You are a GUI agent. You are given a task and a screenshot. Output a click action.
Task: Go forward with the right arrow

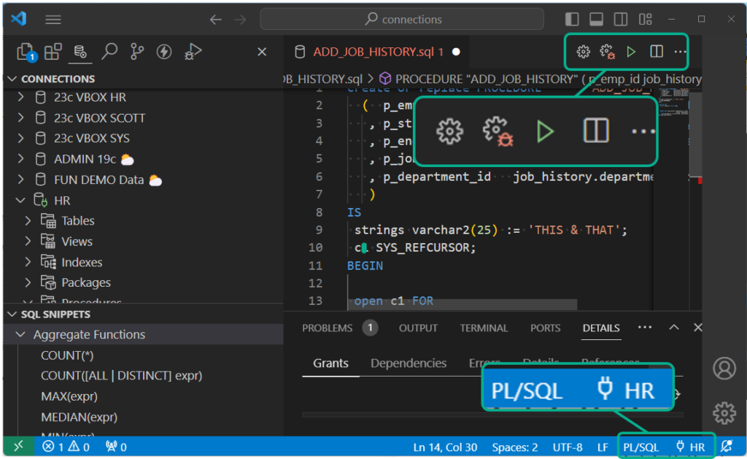click(241, 20)
